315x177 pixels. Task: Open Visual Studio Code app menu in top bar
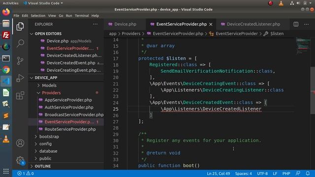click(43, 3)
